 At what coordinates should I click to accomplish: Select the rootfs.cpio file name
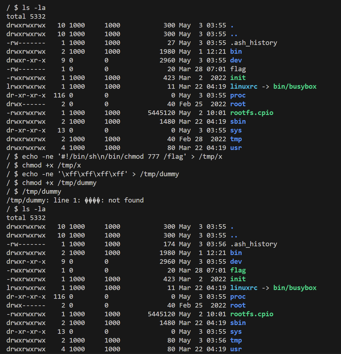coord(252,113)
